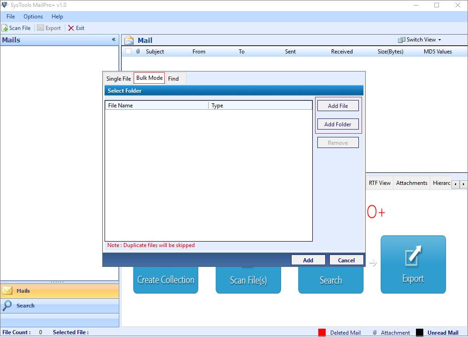
Task: Open the Options menu
Action: (33, 17)
